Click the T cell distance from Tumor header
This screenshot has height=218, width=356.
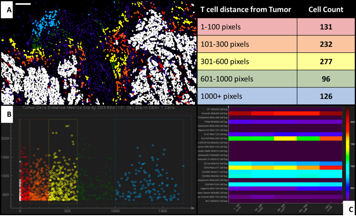tap(246, 10)
